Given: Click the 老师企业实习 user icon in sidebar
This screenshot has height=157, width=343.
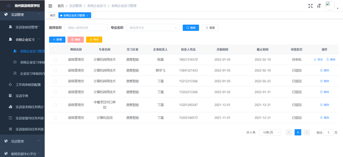Looking at the screenshot, I should click(x=10, y=39).
